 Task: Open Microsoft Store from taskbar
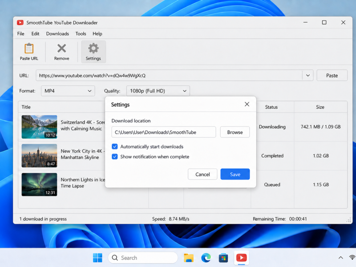[223, 258]
